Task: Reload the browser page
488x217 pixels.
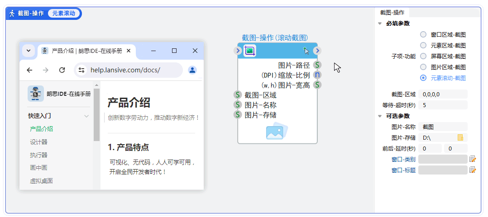Action: tap(62, 70)
